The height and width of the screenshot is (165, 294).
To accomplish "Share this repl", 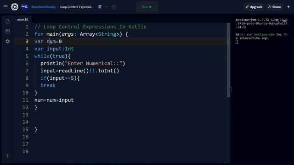I will [x=275, y=7].
